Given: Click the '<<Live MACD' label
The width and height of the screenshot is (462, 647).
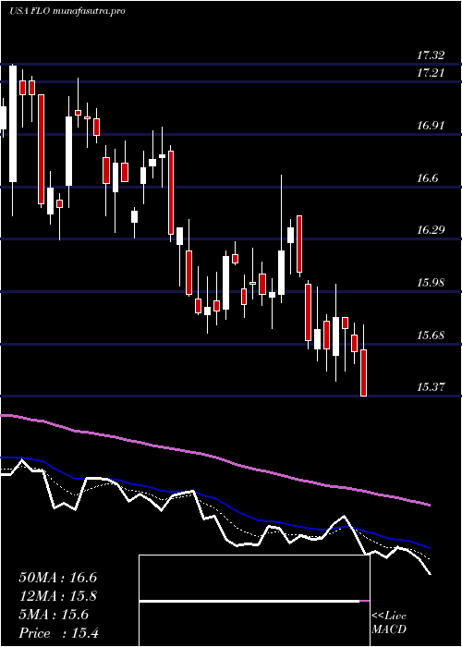Looking at the screenshot, I should (389, 623).
